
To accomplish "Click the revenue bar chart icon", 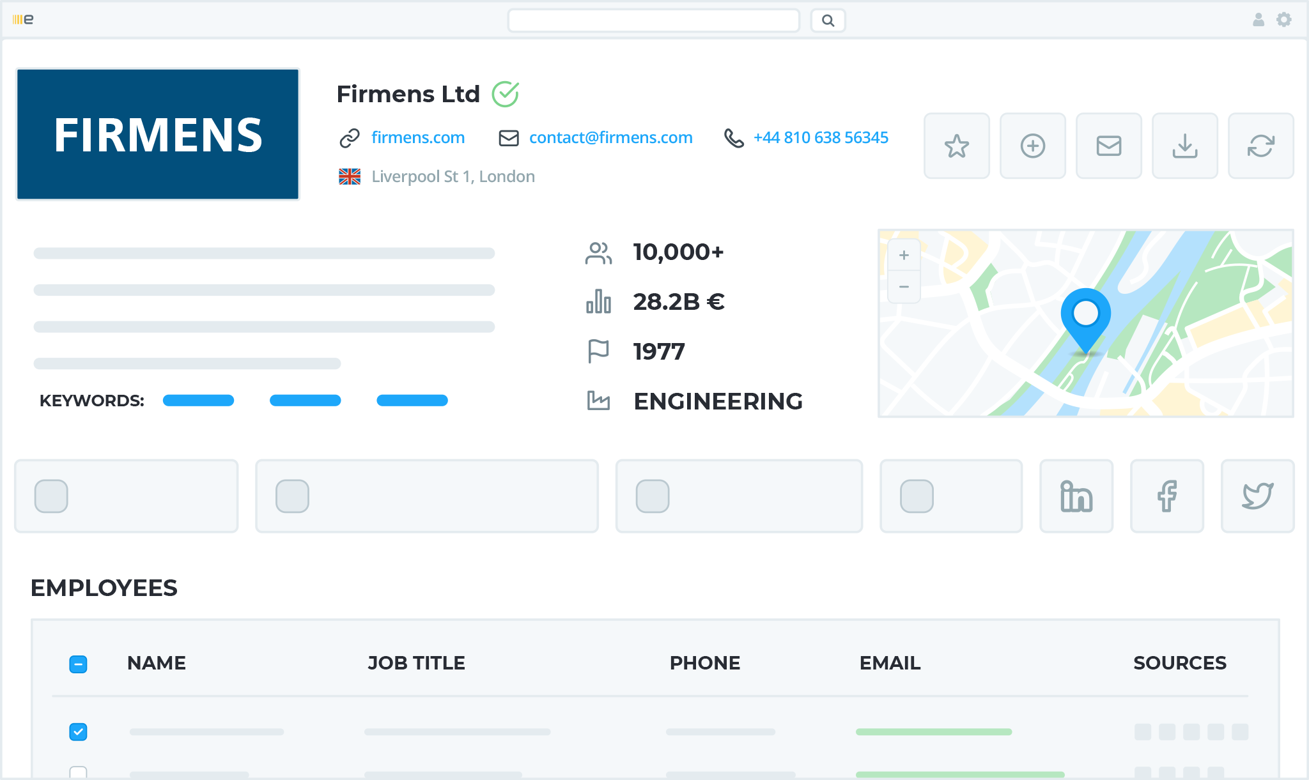I will (598, 302).
